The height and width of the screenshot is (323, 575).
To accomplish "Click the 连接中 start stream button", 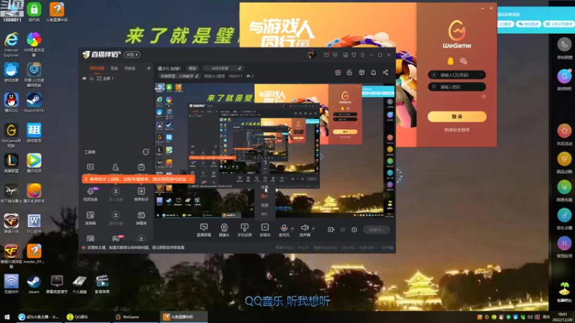I will (376, 230).
